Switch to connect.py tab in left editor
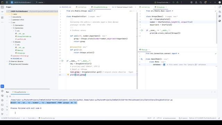 (81, 7)
